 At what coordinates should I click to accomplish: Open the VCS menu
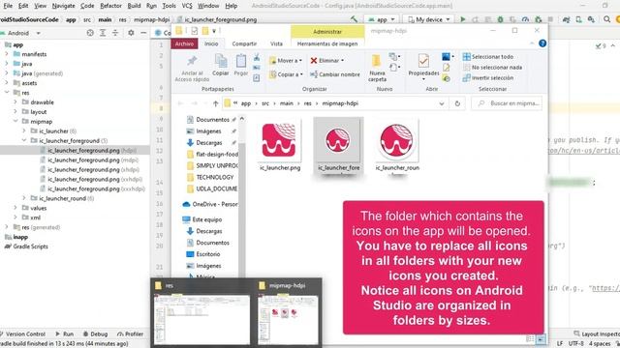[x=187, y=6]
